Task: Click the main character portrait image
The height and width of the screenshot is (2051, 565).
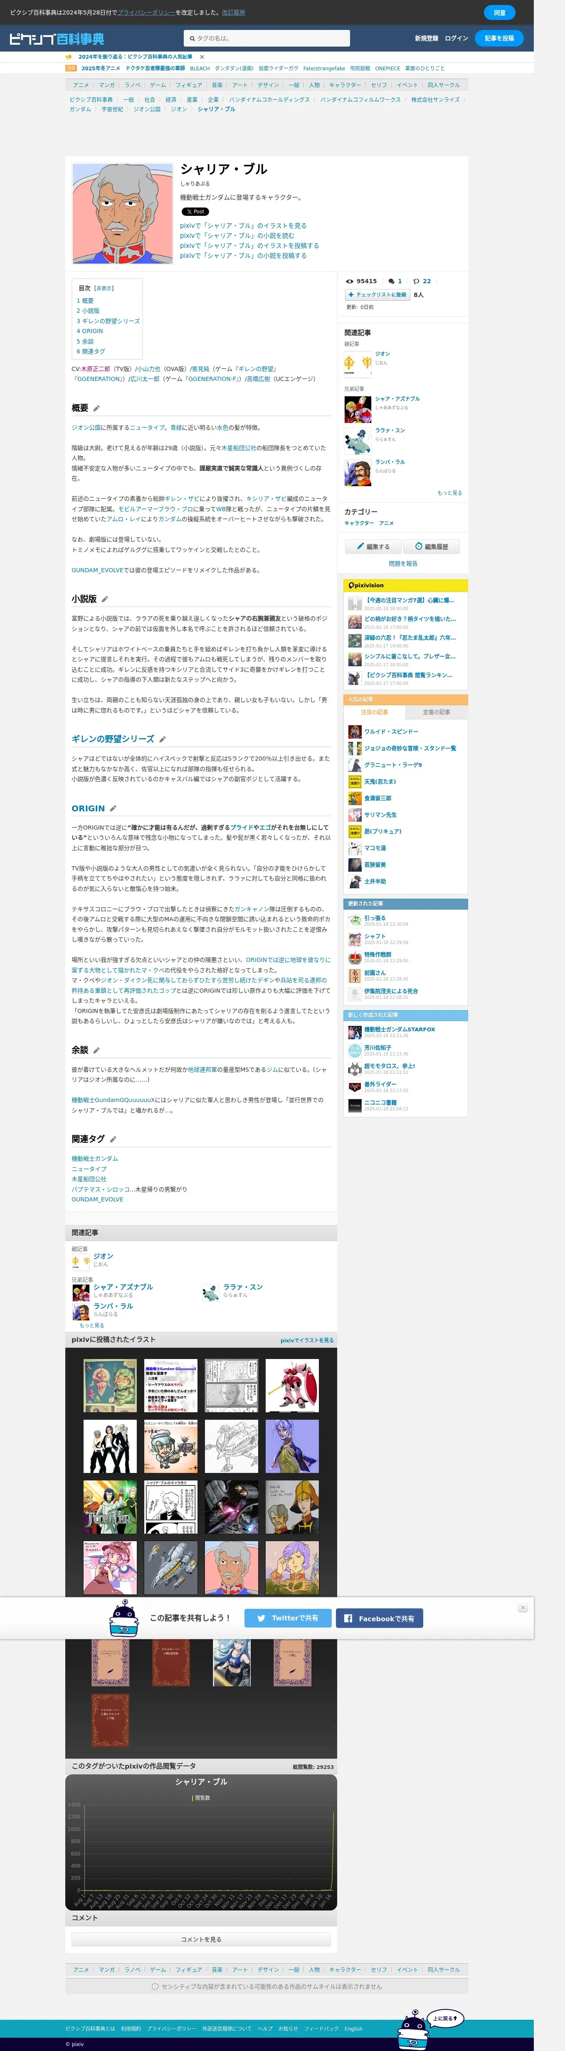Action: tap(123, 213)
